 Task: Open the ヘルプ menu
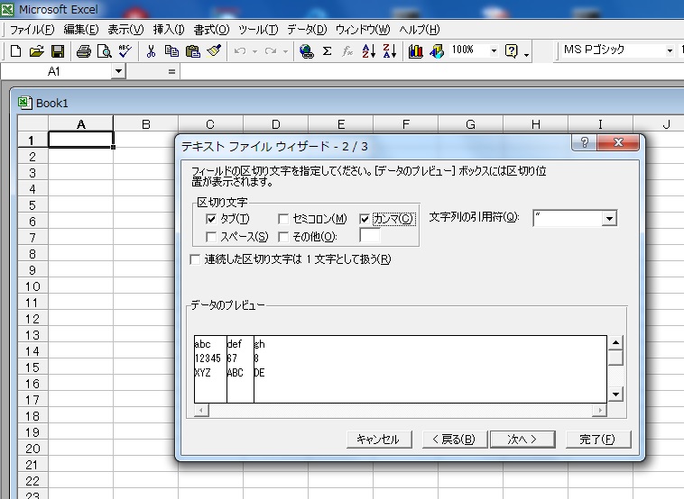tap(420, 30)
